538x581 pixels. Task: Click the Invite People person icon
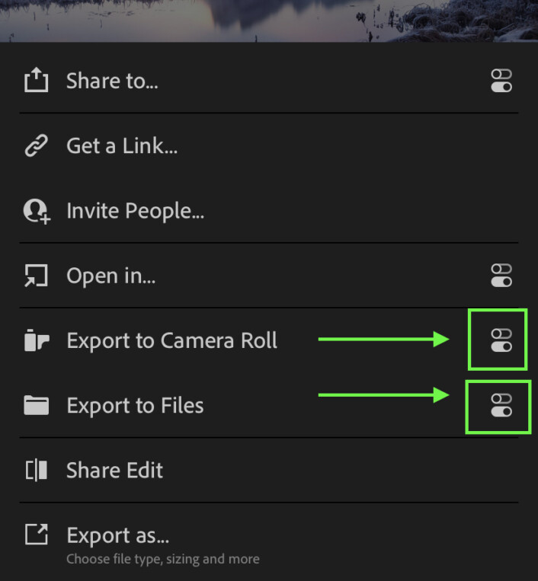click(x=36, y=211)
